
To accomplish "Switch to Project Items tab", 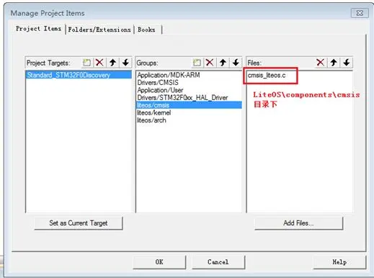I will [x=38, y=29].
